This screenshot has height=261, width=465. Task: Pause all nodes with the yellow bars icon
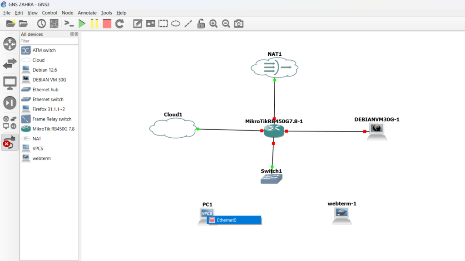click(94, 24)
